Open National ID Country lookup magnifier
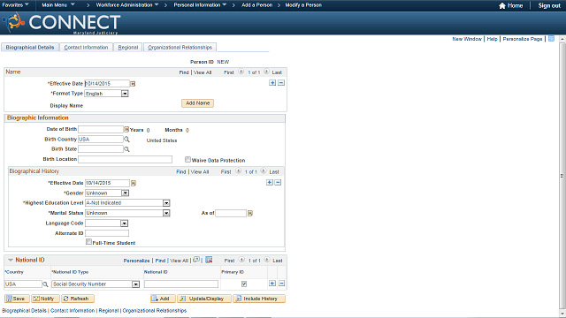566x318 pixels. tap(45, 284)
